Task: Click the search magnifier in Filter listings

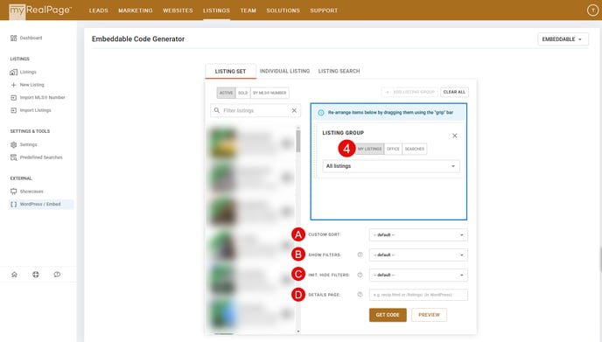Action: (x=217, y=110)
